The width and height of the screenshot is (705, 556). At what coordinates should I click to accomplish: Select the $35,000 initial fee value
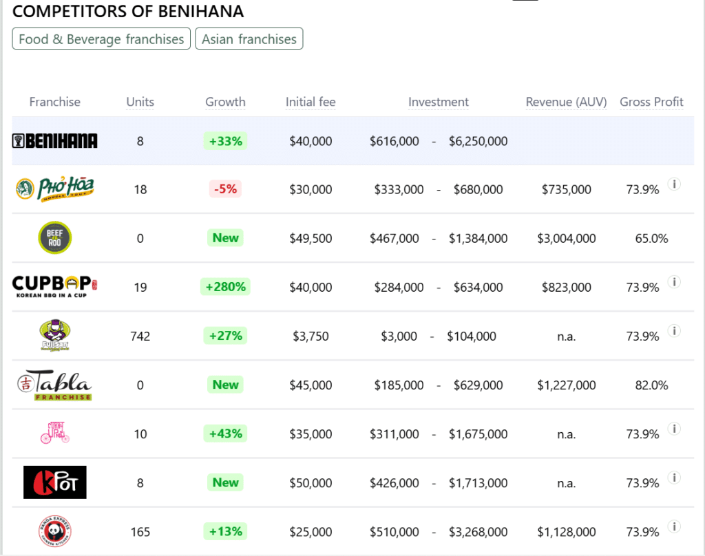point(311,434)
